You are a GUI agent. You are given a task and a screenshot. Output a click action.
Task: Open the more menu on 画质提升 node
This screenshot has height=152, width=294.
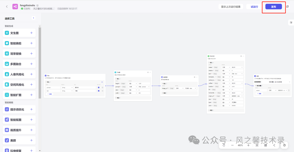point(197,77)
